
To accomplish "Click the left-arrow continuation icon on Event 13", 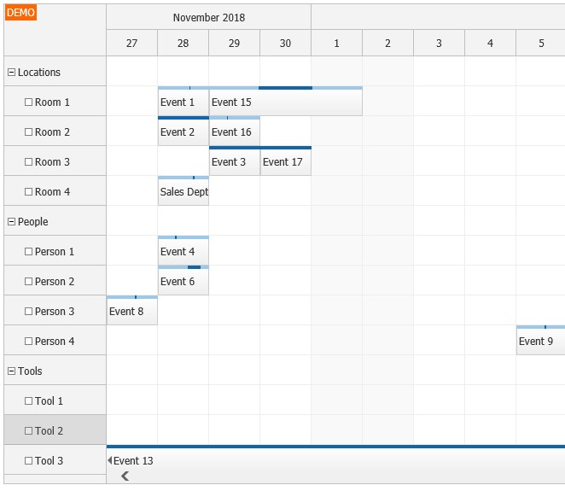I will 109,461.
